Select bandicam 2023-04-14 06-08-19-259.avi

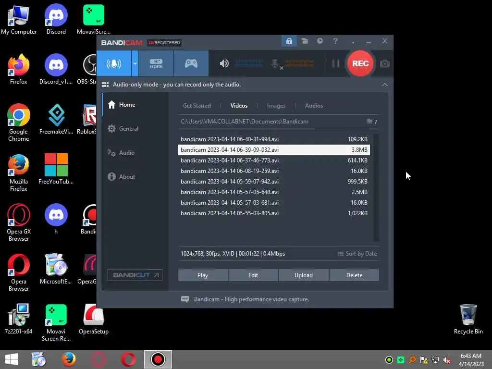(274, 171)
